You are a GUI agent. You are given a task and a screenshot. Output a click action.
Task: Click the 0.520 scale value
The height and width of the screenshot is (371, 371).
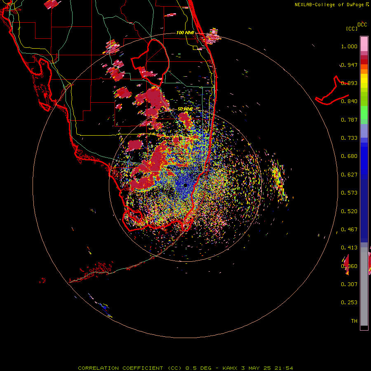pos(349,211)
